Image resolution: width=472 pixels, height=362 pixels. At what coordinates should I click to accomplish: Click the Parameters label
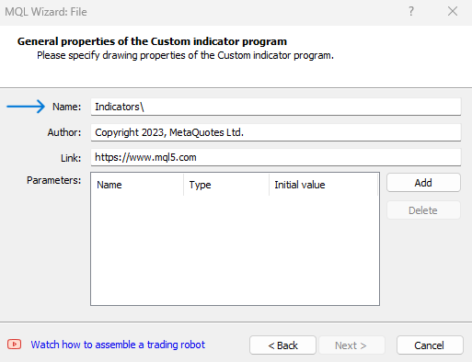click(54, 180)
